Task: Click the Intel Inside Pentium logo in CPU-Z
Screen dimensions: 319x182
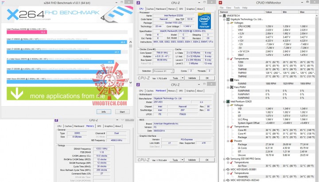Action: tap(204, 21)
